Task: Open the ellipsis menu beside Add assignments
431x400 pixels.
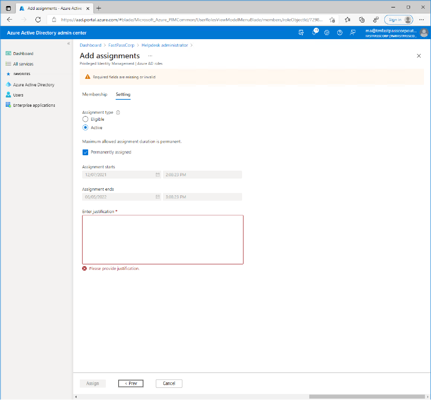Action: click(x=150, y=56)
